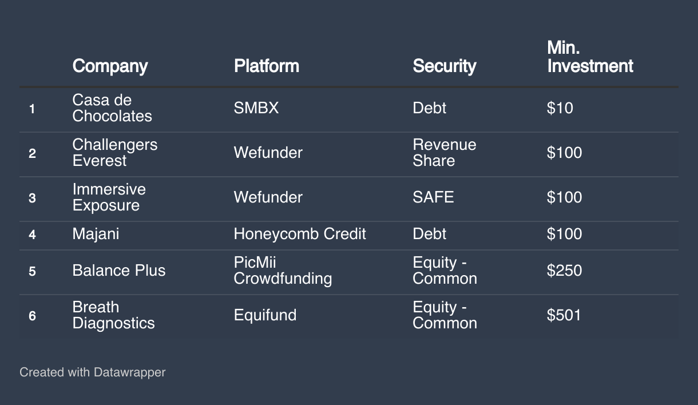The width and height of the screenshot is (698, 405).
Task: Click the Casa de Chocolates company cell
Action: (112, 108)
